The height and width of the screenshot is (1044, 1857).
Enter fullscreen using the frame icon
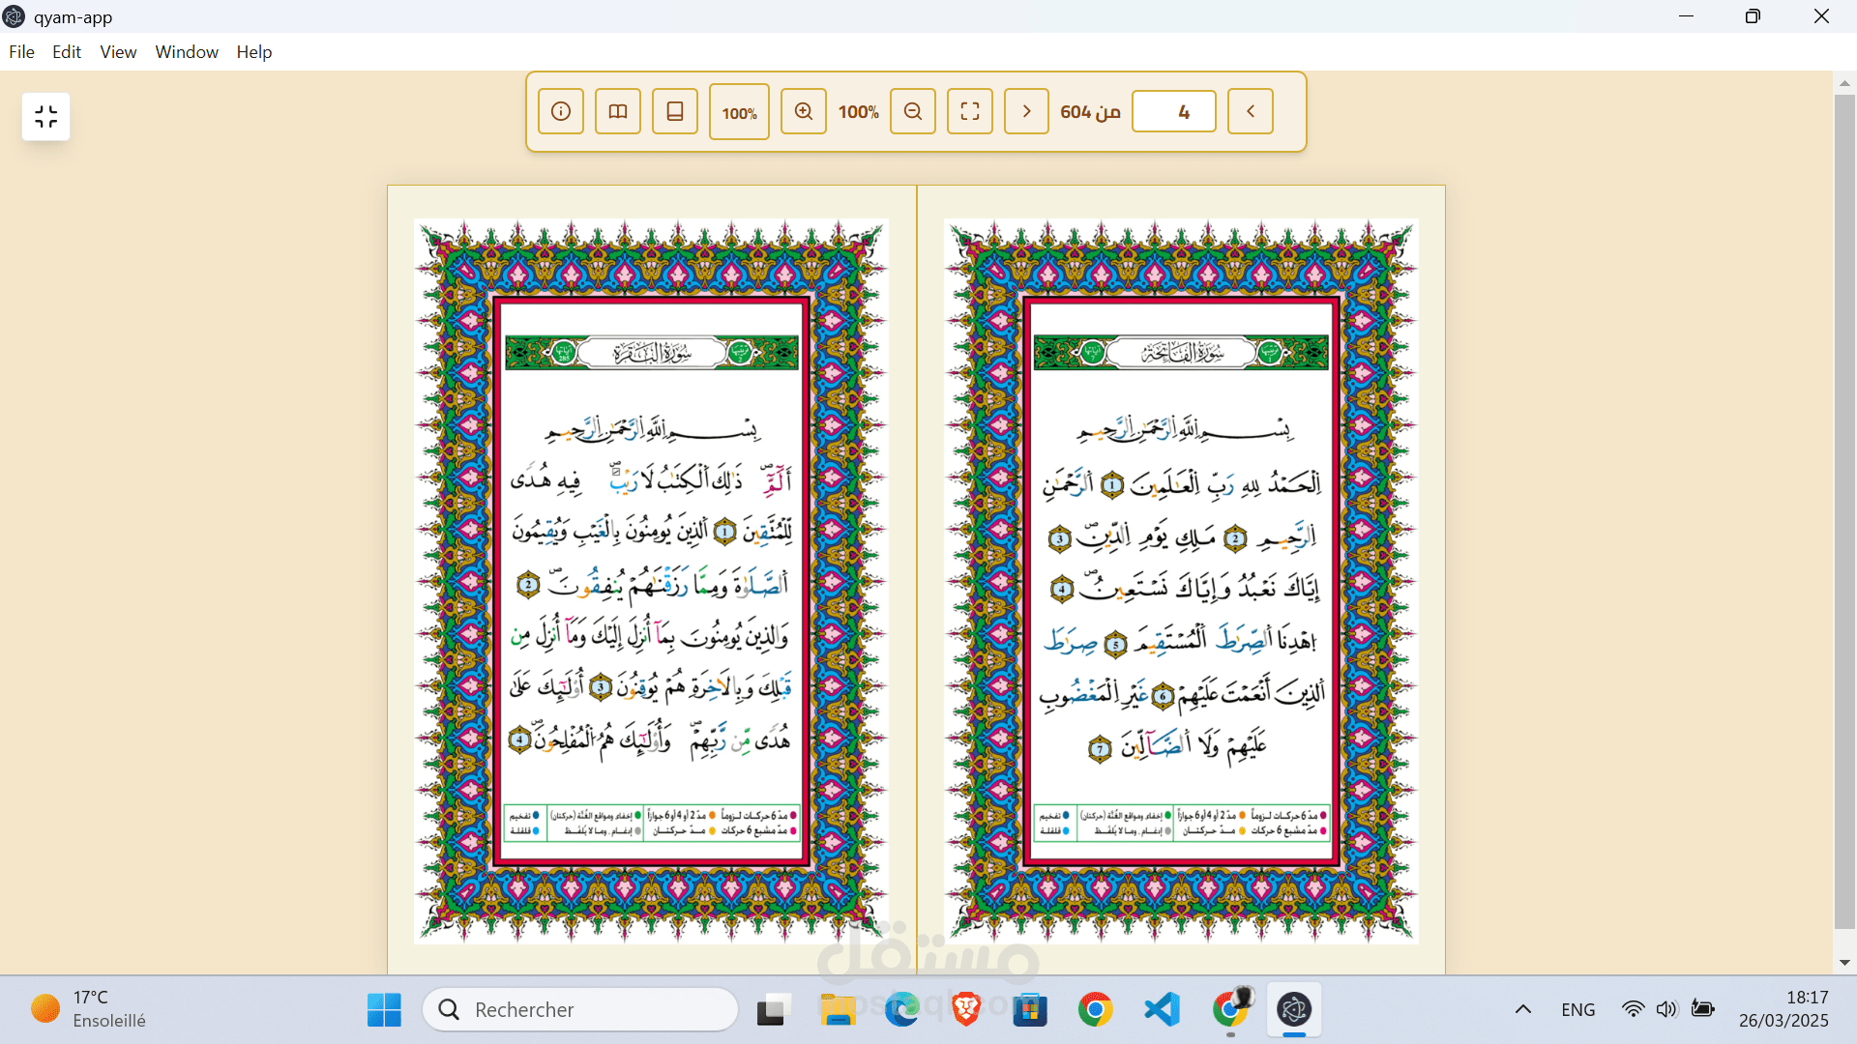pyautogui.click(x=970, y=111)
